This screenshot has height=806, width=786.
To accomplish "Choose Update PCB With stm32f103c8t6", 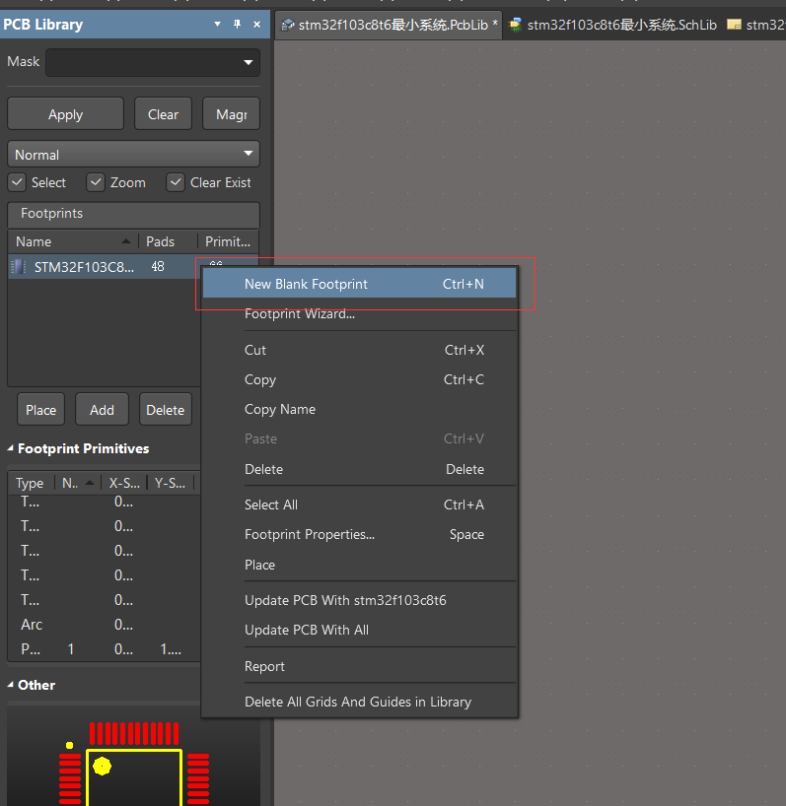I will pos(359,600).
